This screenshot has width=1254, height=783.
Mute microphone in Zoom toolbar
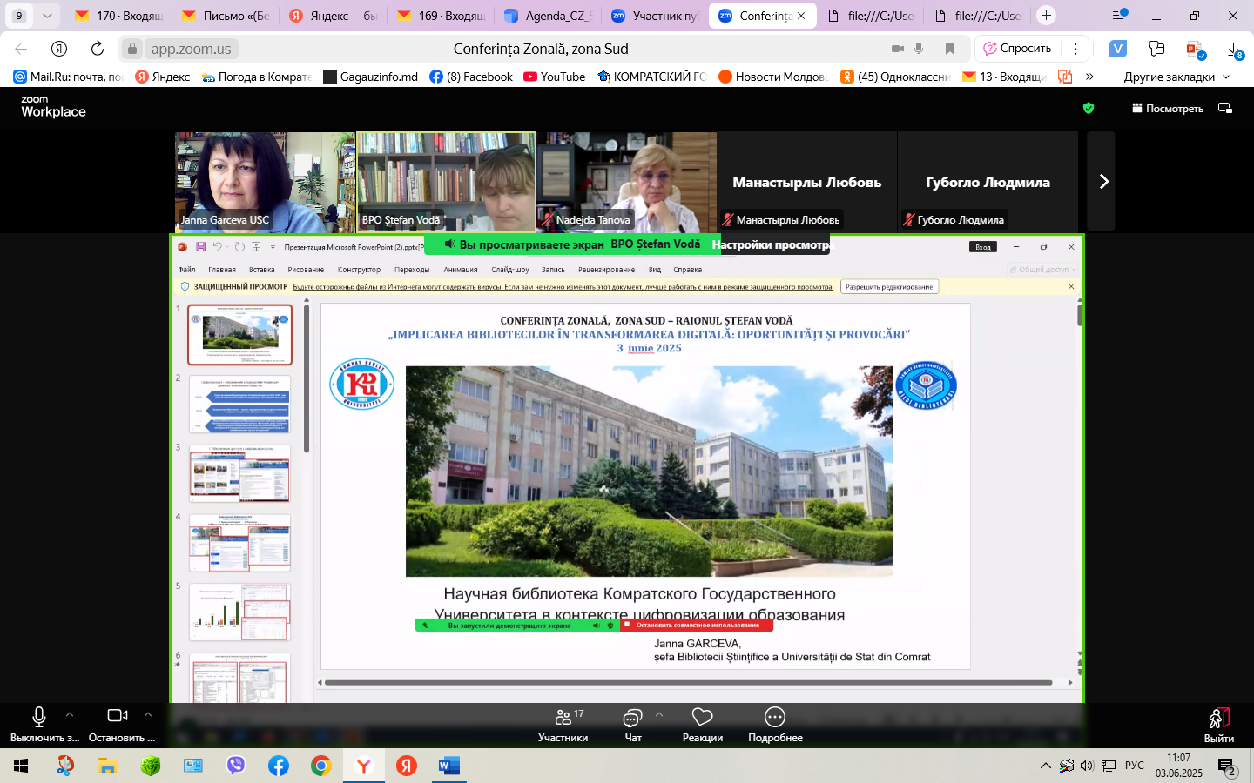coord(39,716)
